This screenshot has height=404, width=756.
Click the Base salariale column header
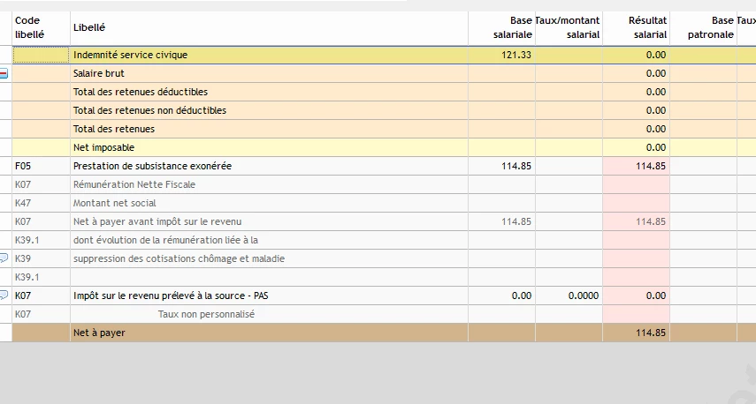(x=501, y=27)
